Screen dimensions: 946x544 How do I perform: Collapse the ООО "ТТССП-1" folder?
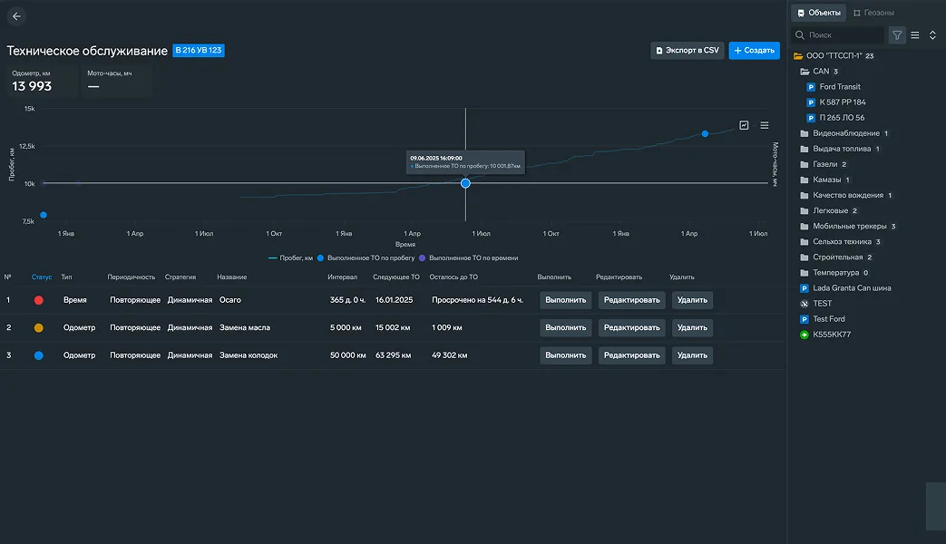[798, 55]
